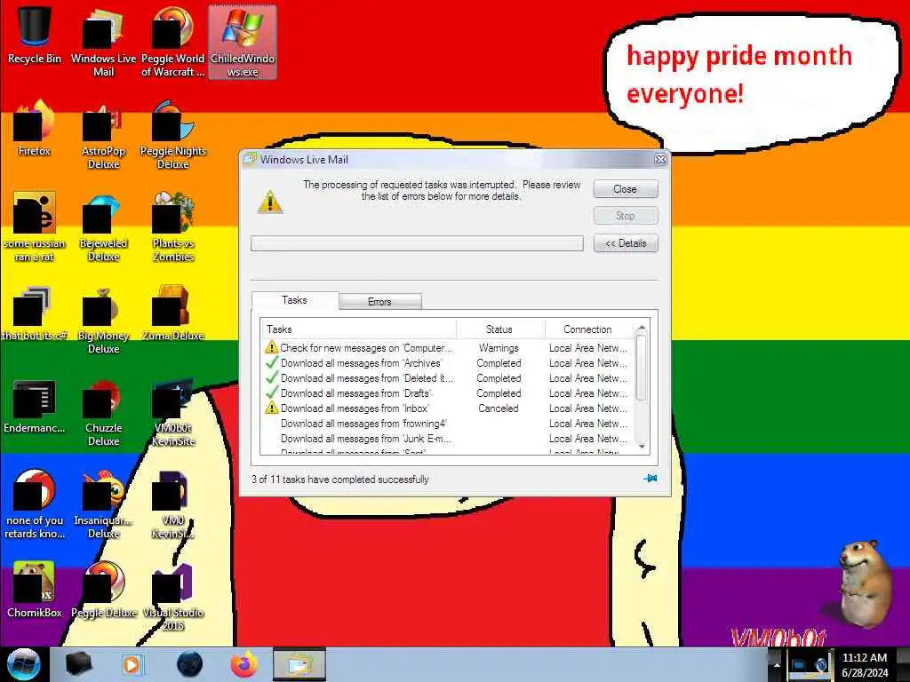Screen dimensions: 910x682
Task: Click the volume icon in the system tray
Action: point(822,666)
